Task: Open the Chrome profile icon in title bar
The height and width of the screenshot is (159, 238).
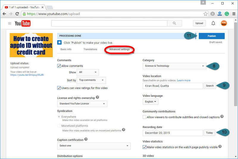Action: coord(203,2)
